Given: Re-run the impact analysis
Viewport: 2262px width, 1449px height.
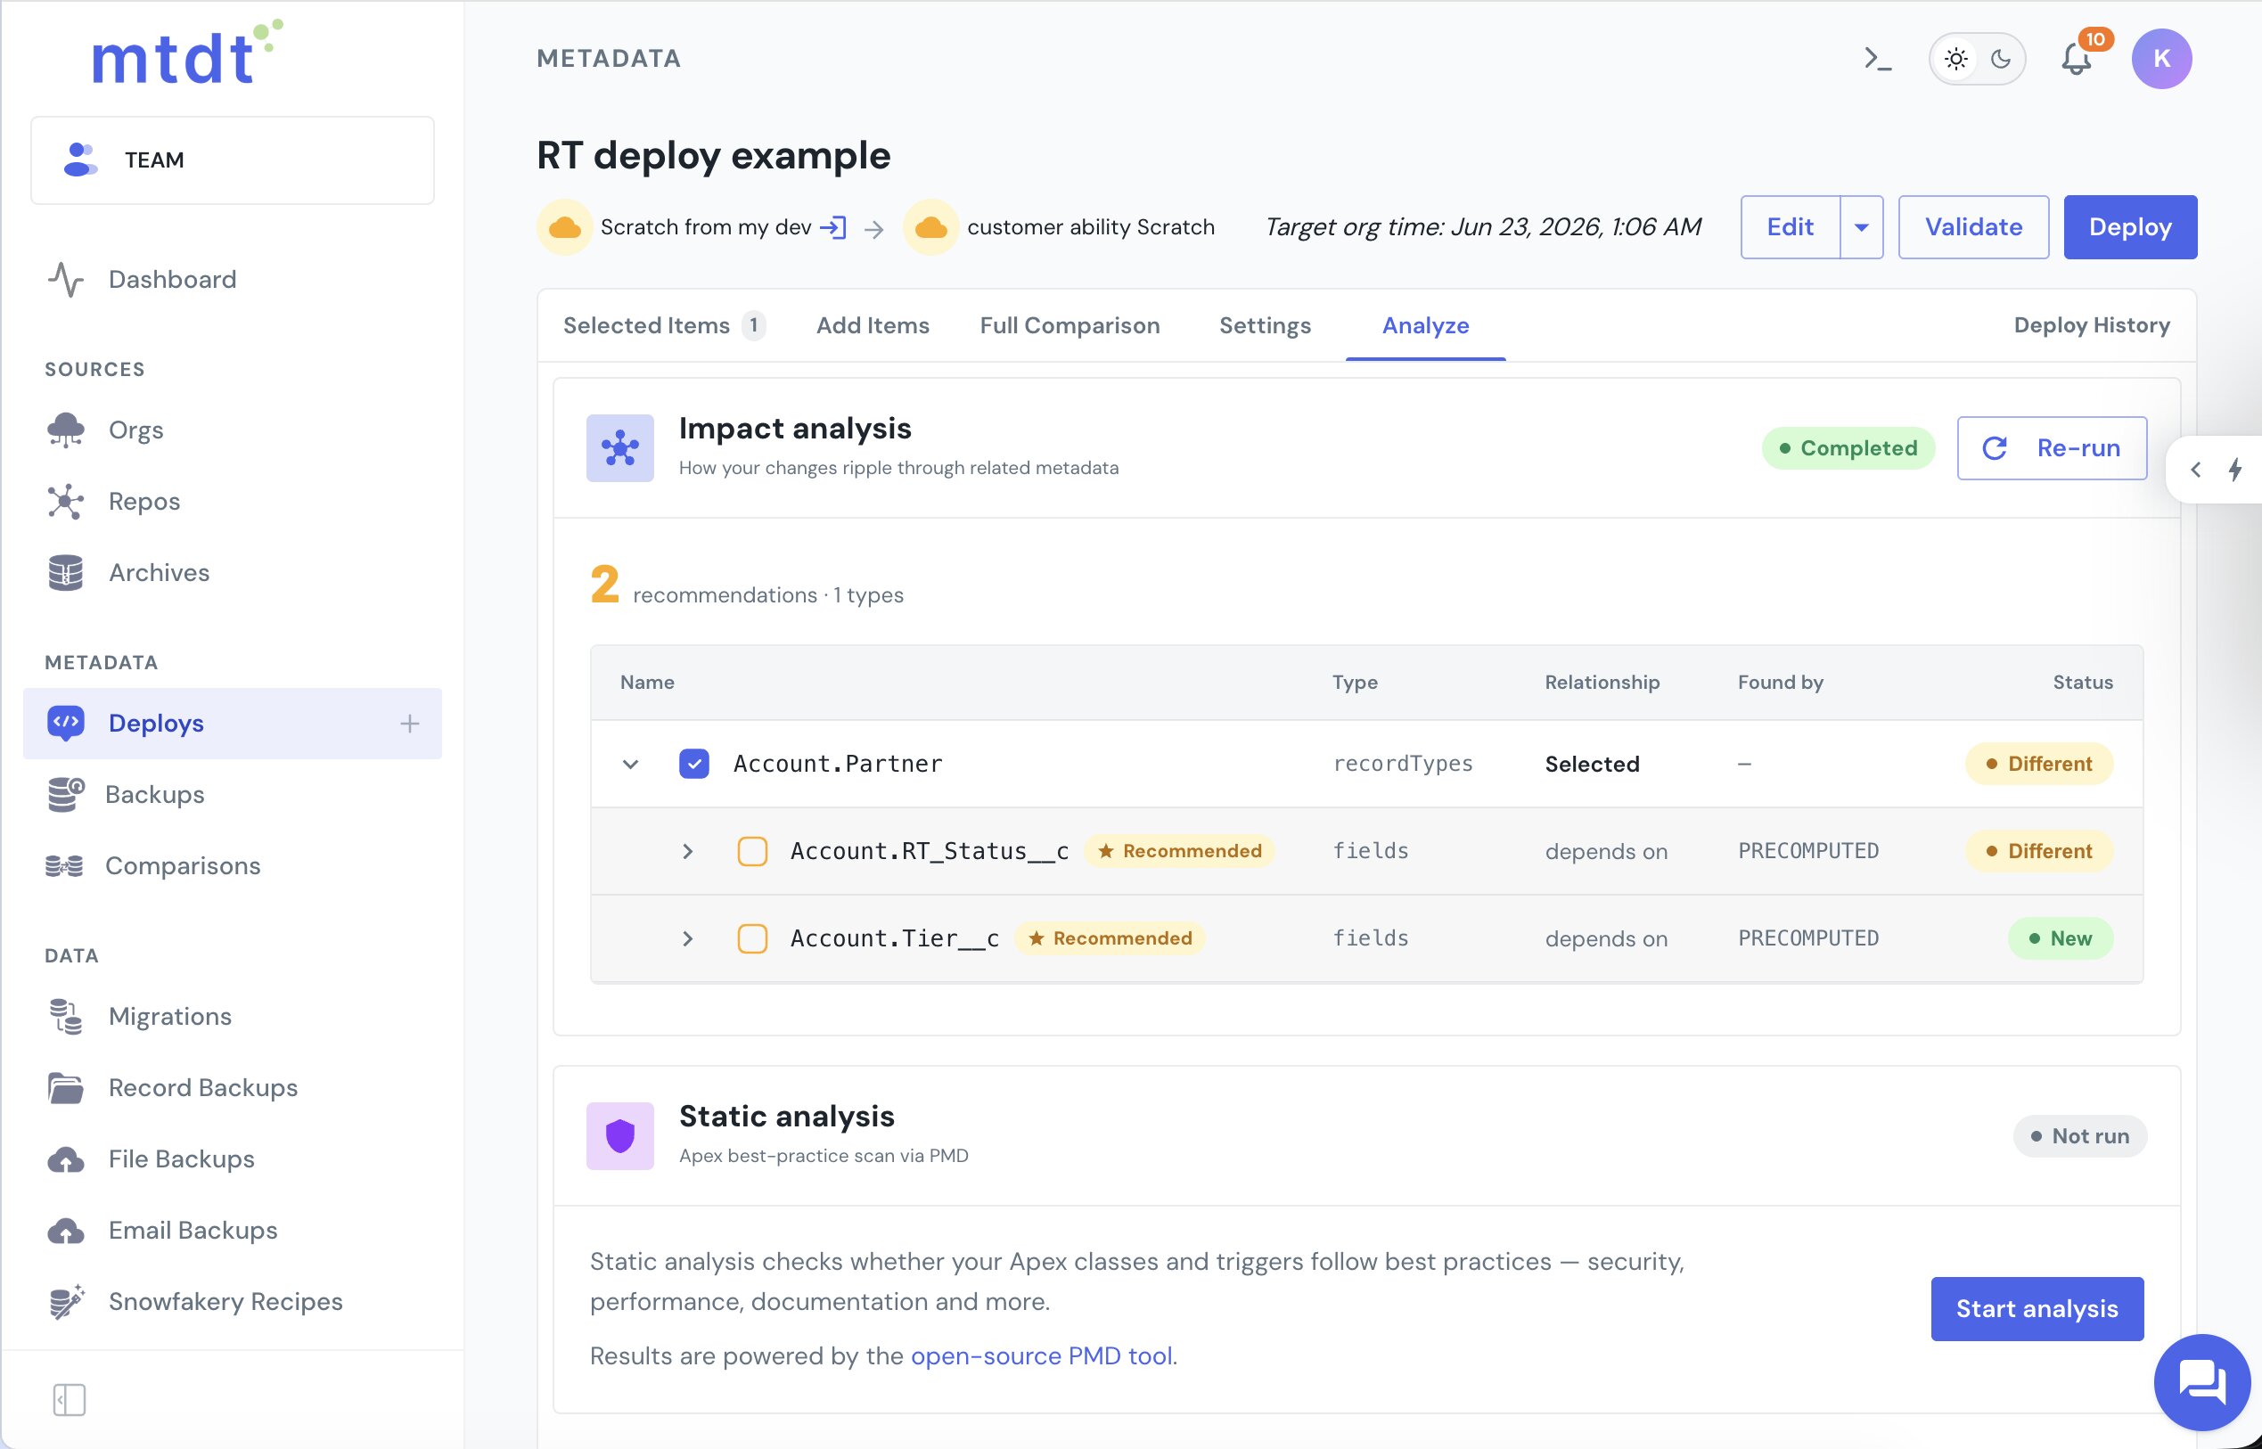Looking at the screenshot, I should tap(2053, 448).
